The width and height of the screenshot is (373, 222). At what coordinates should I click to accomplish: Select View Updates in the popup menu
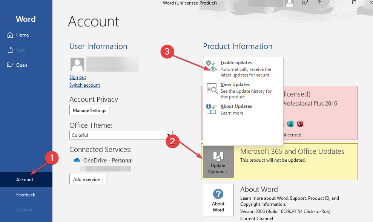(243, 90)
